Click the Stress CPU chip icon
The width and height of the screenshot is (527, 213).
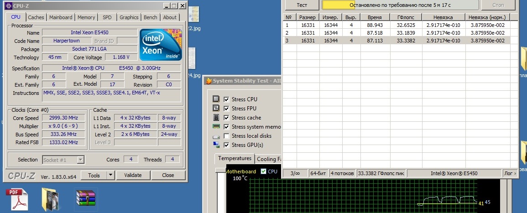(x=216, y=99)
